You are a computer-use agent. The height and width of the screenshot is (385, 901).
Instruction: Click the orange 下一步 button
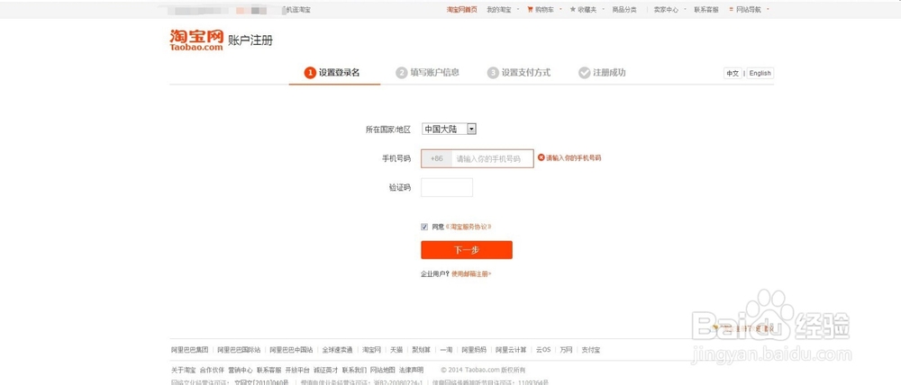pos(466,250)
